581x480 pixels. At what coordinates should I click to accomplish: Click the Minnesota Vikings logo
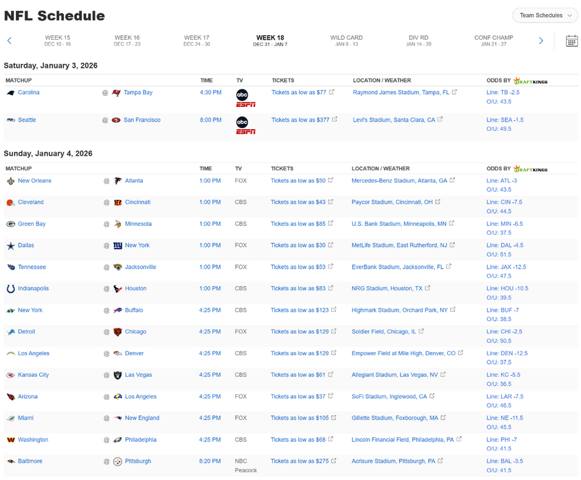click(x=118, y=224)
